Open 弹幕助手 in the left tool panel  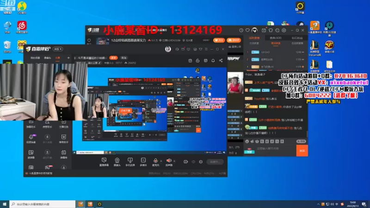[x=31, y=124]
